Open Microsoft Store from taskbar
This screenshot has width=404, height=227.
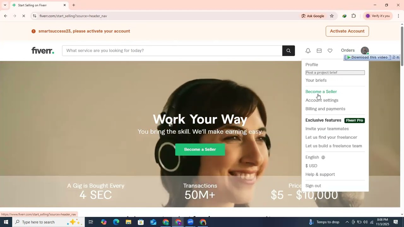point(141,222)
